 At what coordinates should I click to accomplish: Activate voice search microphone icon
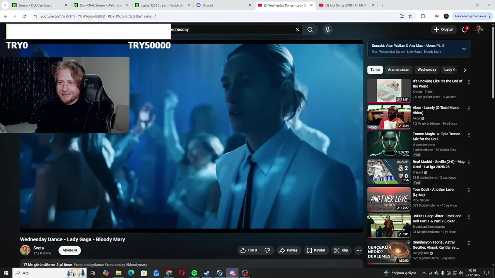(x=328, y=30)
